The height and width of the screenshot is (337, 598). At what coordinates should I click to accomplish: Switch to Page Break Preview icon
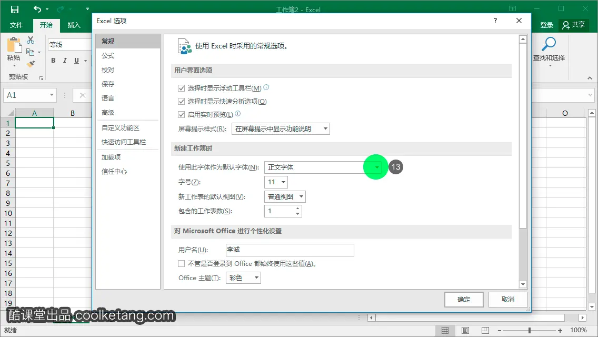pyautogui.click(x=485, y=331)
